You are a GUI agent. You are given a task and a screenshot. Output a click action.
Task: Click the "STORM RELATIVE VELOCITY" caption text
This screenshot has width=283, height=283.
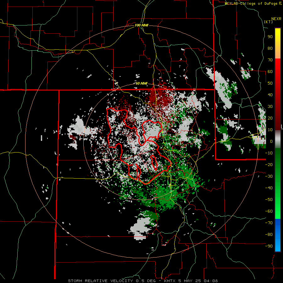100,281
